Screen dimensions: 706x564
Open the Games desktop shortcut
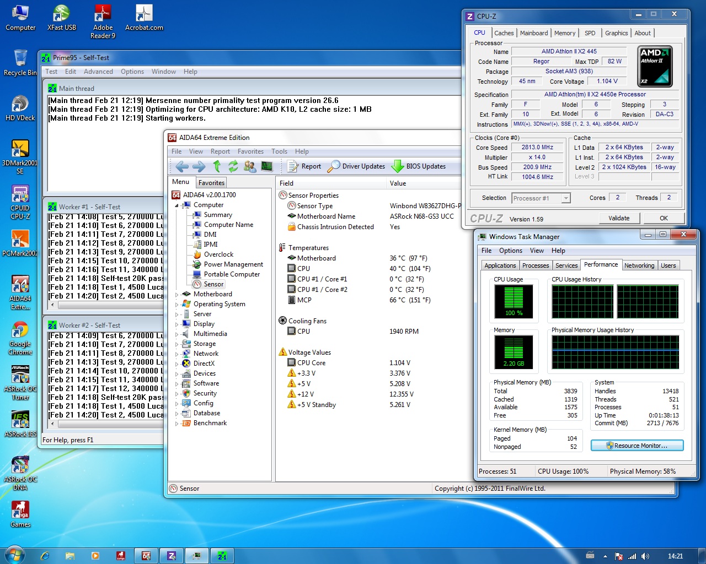(x=20, y=514)
